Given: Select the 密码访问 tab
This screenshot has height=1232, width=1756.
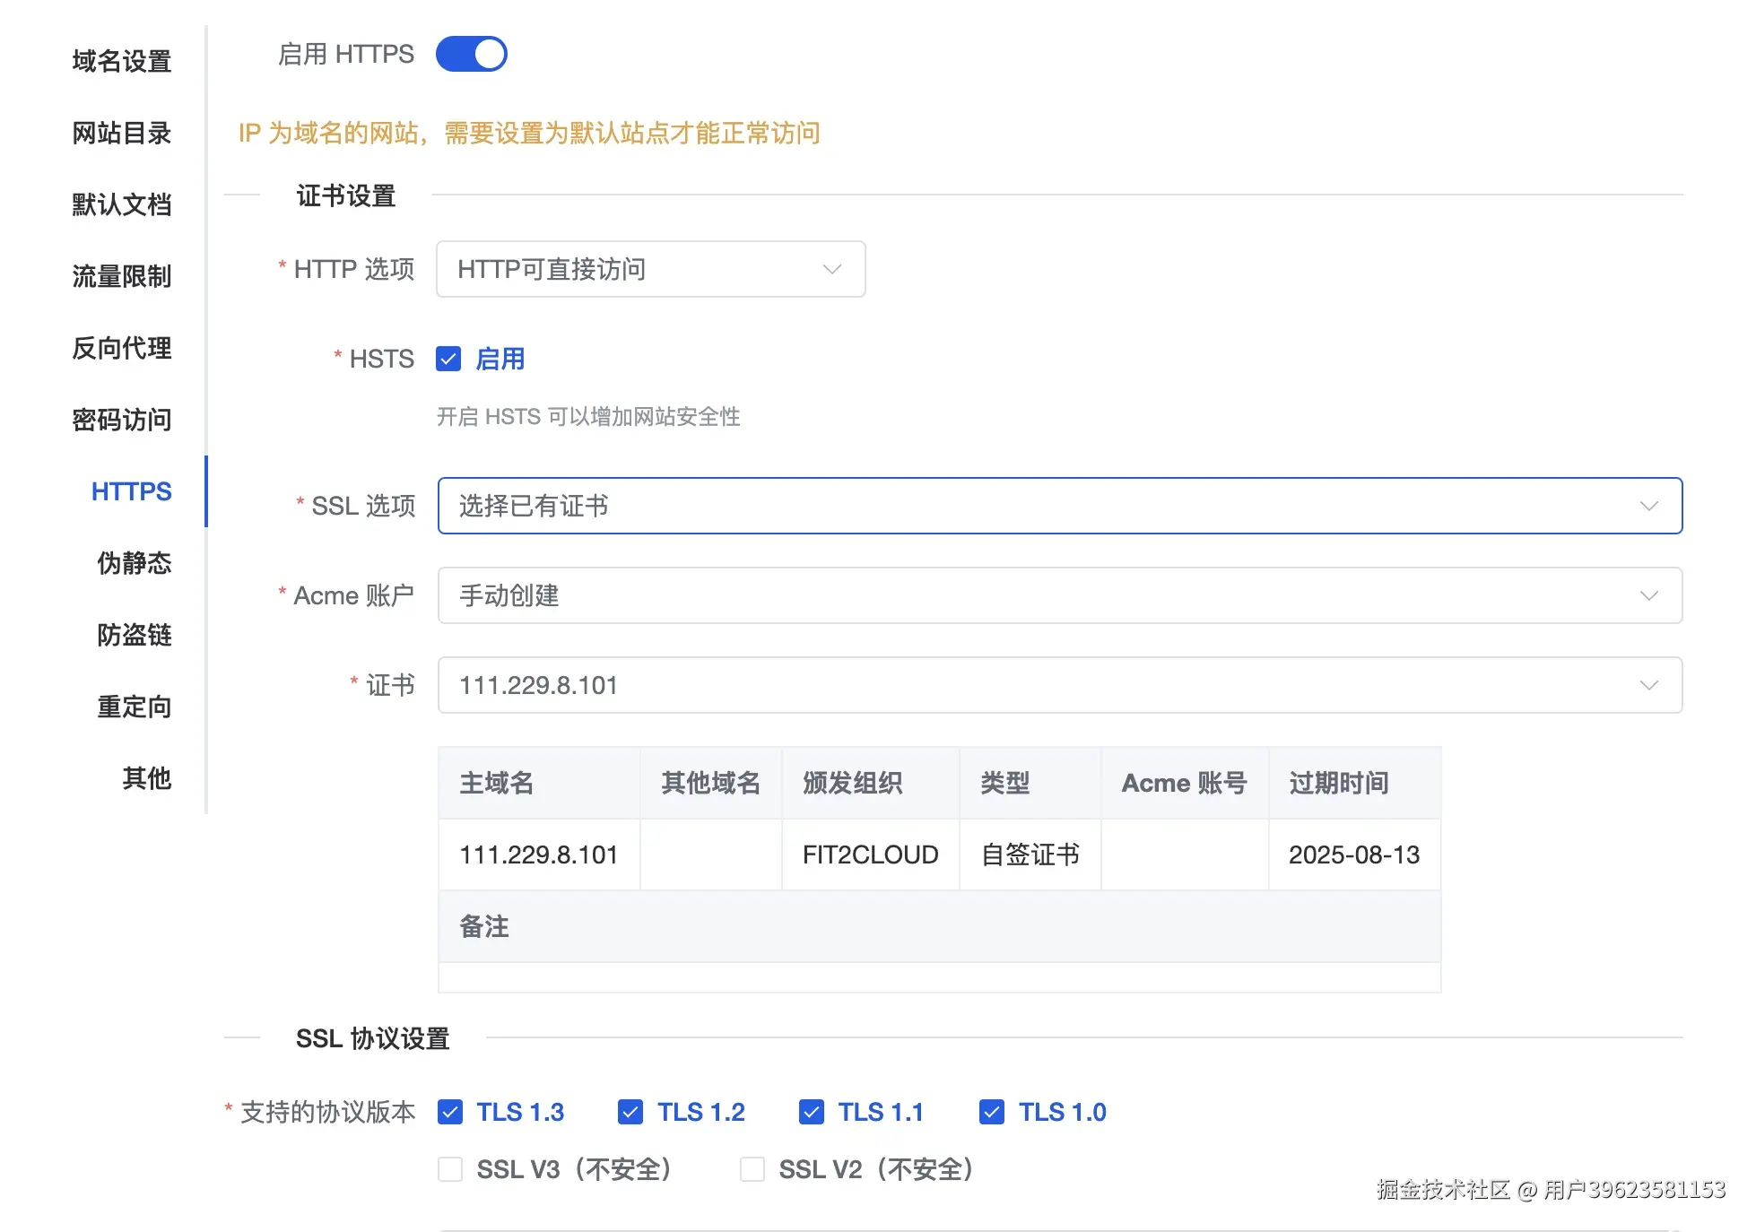Looking at the screenshot, I should [122, 420].
